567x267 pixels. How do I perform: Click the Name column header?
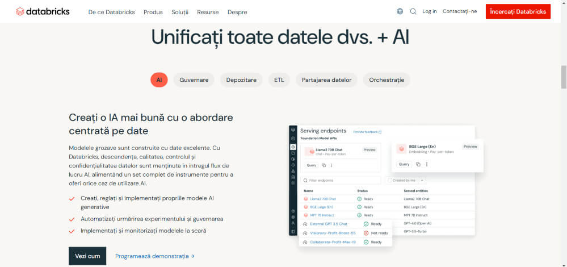(308, 191)
